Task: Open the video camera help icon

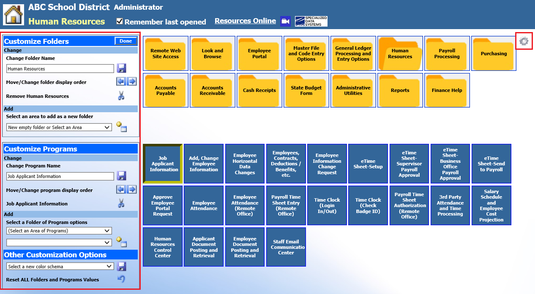Action: (285, 21)
